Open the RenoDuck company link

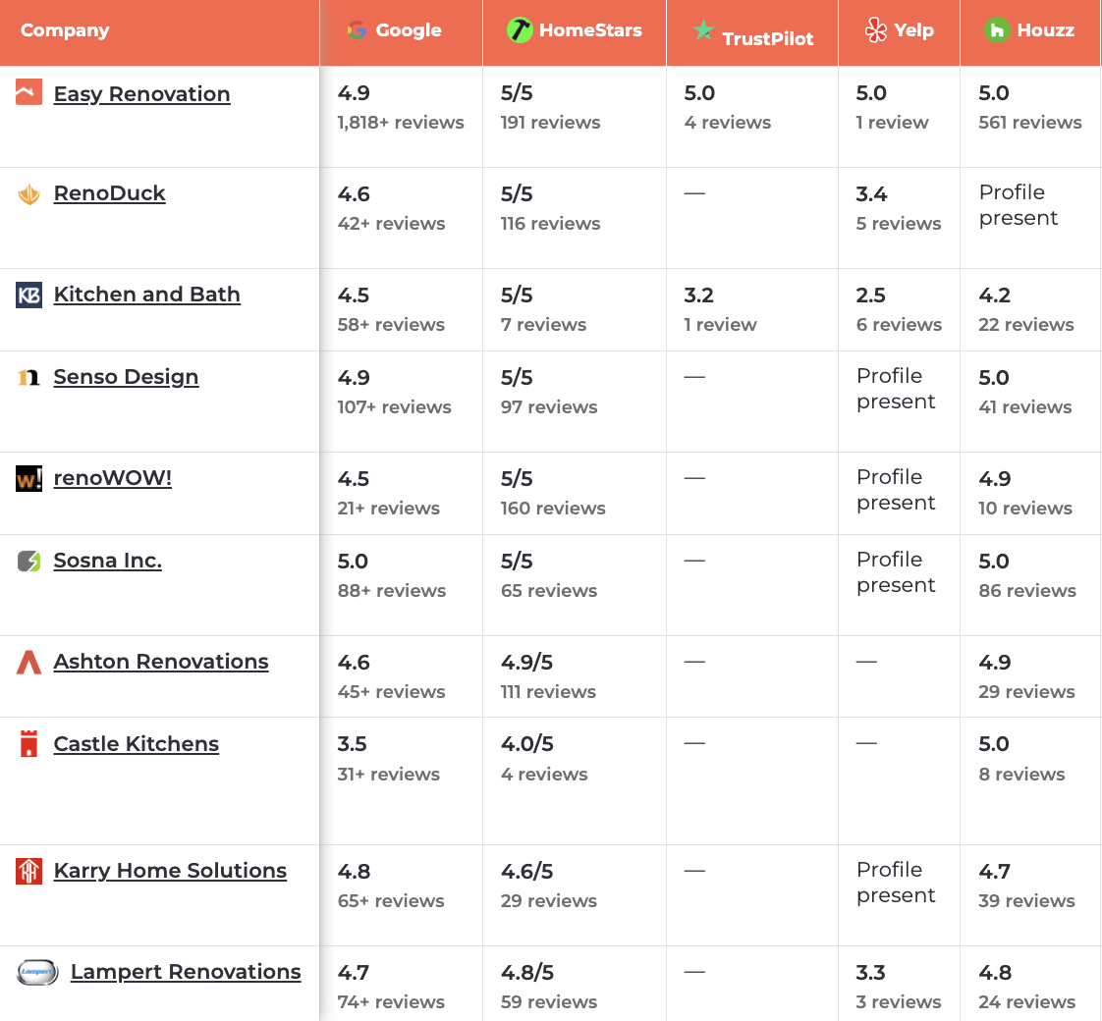click(x=109, y=193)
